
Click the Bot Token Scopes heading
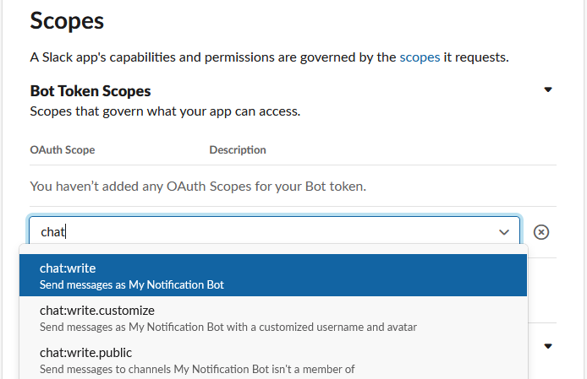(91, 91)
